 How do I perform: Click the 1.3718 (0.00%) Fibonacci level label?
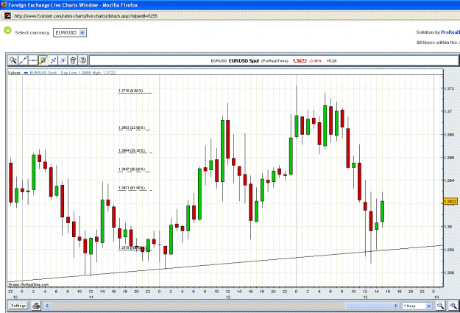click(131, 91)
